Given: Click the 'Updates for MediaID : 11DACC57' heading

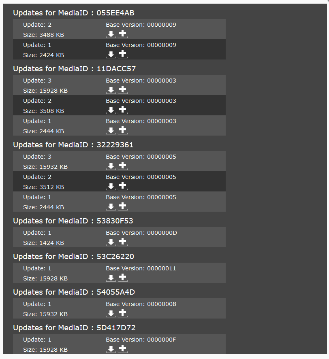Looking at the screenshot, I should pos(74,69).
